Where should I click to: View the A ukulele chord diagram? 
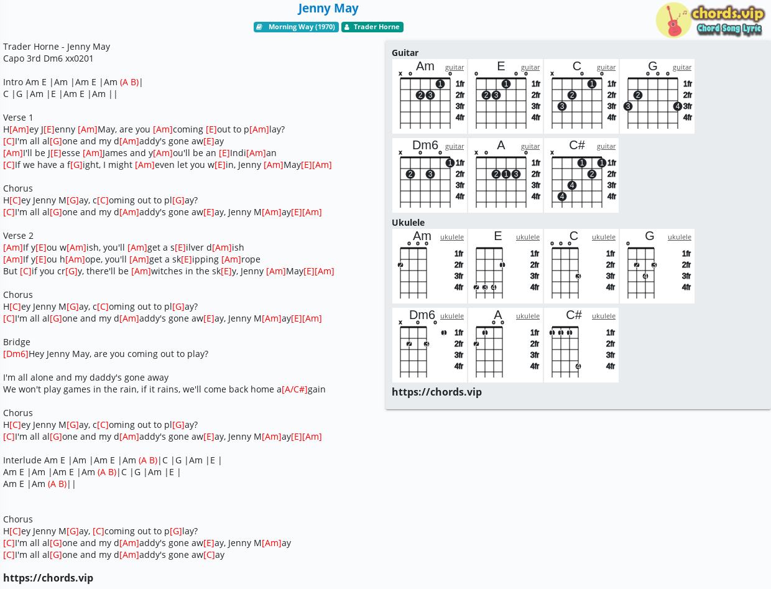tap(506, 345)
